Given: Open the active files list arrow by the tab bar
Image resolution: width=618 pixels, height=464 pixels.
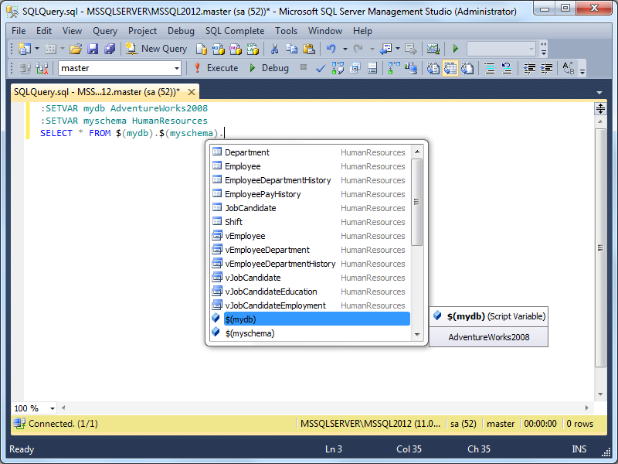Looking at the screenshot, I should pos(599,93).
